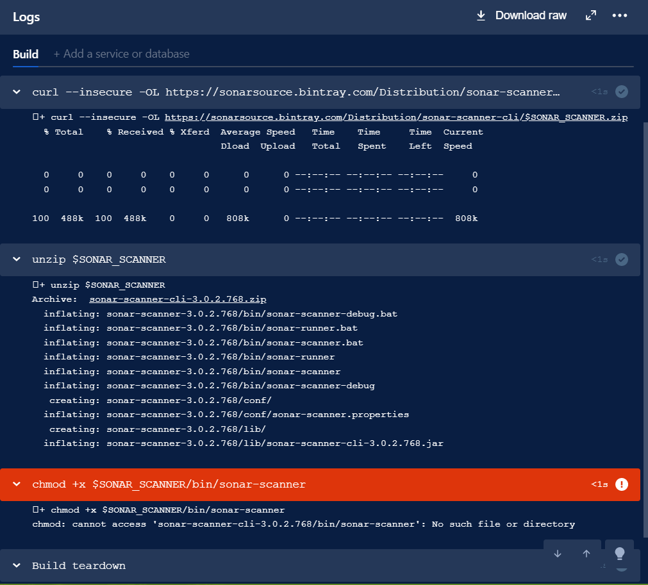Toggle the Build teardown section chevron
Image resolution: width=648 pixels, height=585 pixels.
click(x=17, y=566)
